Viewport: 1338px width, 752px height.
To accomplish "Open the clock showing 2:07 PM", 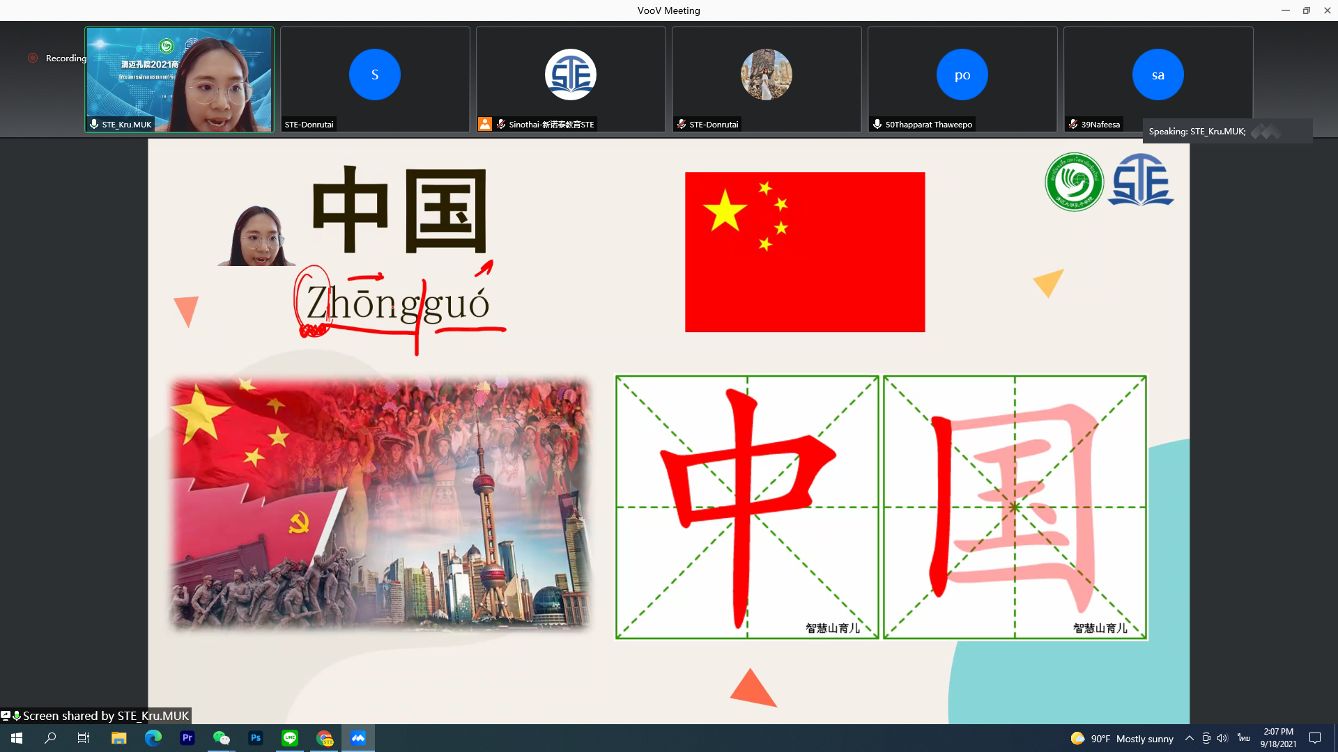I will tap(1278, 738).
